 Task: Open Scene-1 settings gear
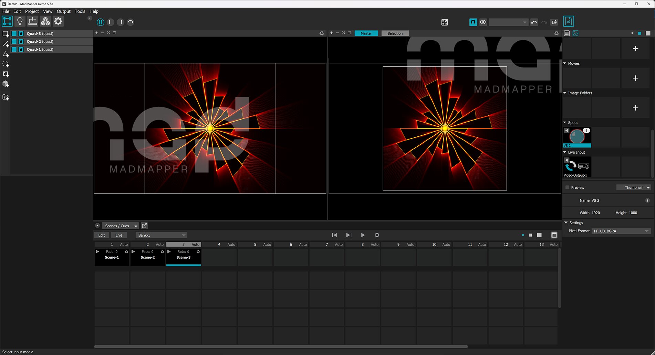tap(126, 252)
